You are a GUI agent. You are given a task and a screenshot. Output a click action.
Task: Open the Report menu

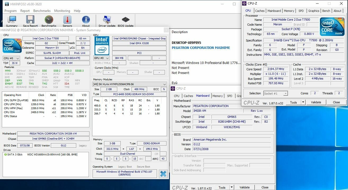25,11
